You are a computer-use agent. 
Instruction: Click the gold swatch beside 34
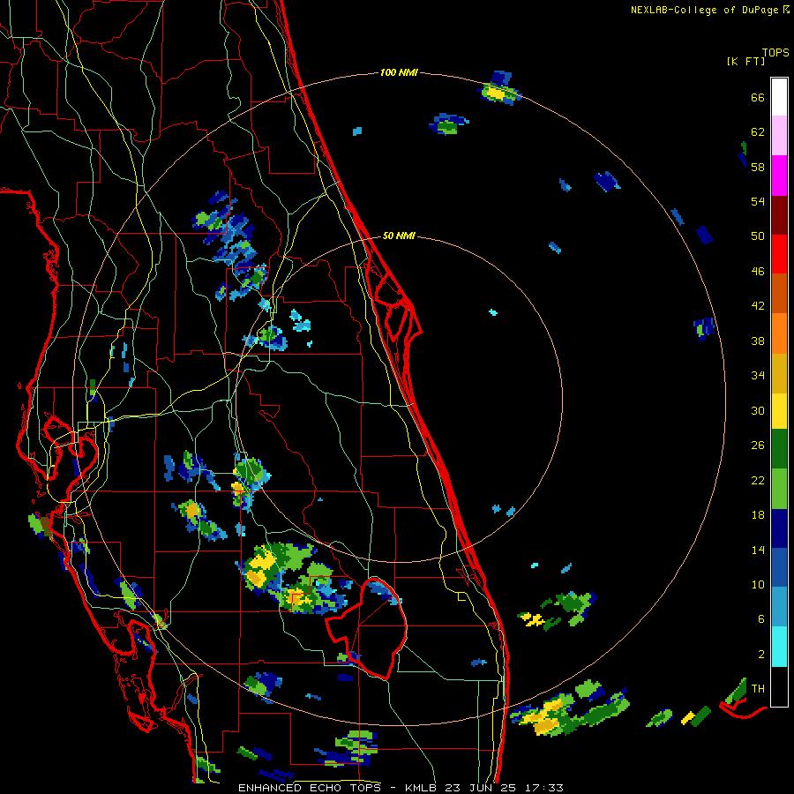[779, 373]
